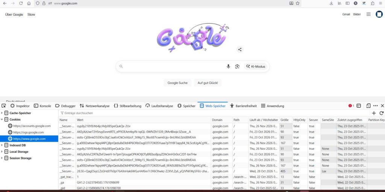The height and width of the screenshot is (192, 385).
Task: Select https://accounts.google.com under Cookies
Action: click(x=32, y=126)
